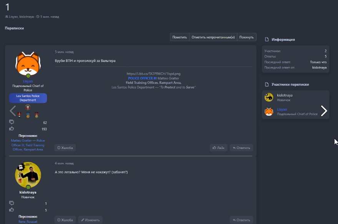The image size is (338, 224).
Task: Report Lisyao's post using its Жалоба button
Action: pos(65,148)
